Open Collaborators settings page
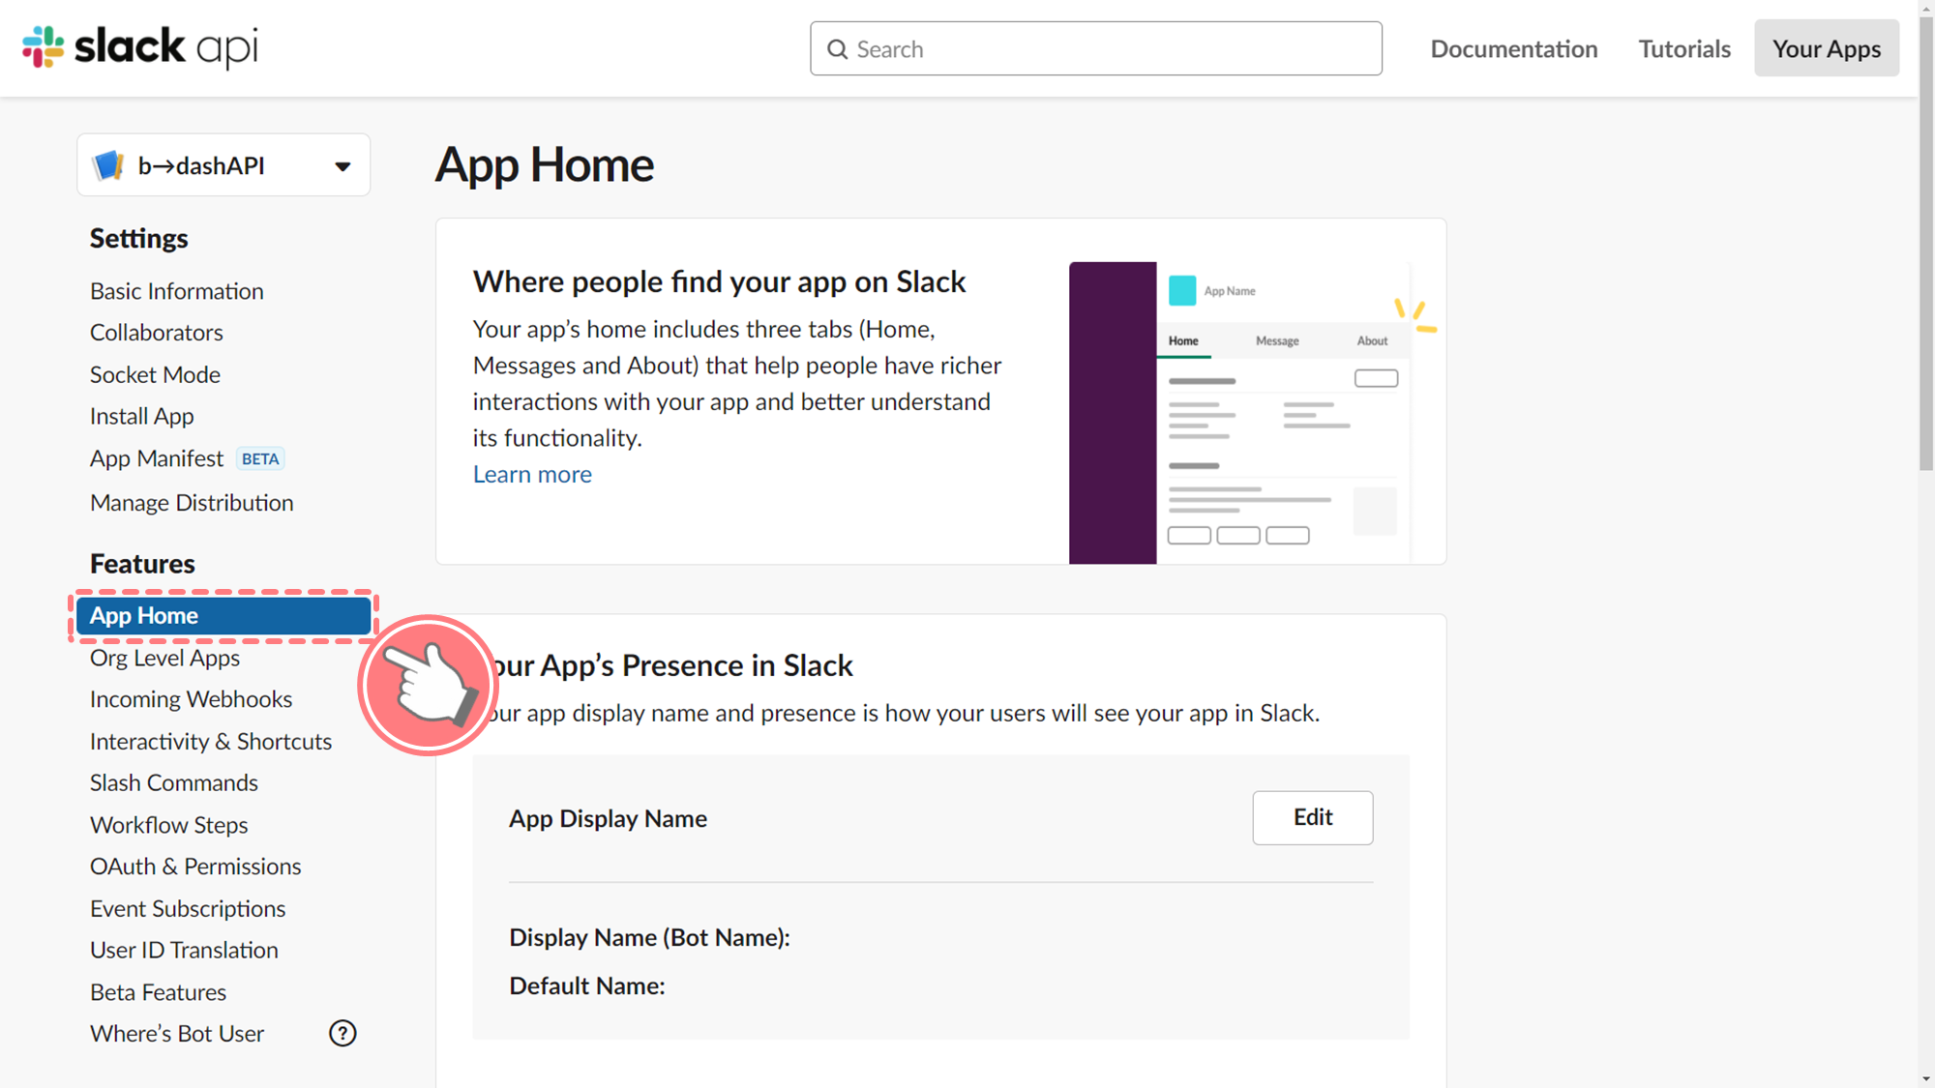 tap(157, 333)
